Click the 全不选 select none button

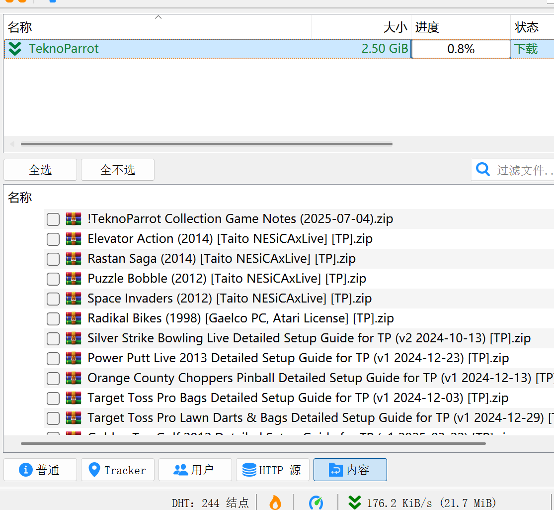coord(118,170)
